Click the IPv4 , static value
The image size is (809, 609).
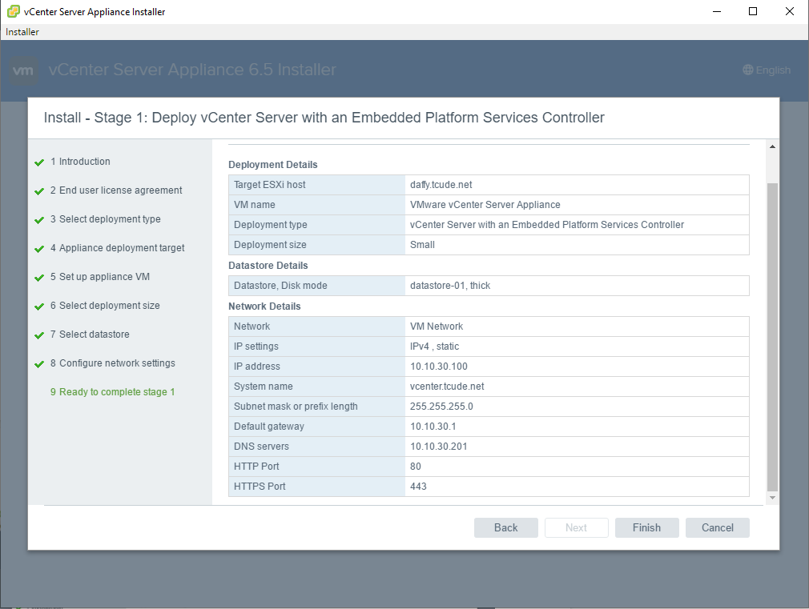coord(434,347)
